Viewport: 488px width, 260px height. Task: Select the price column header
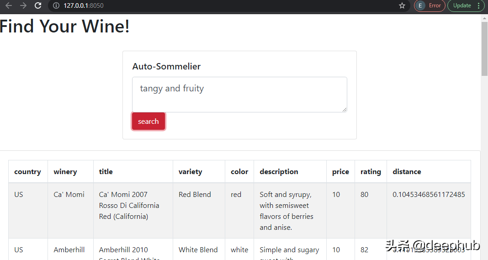(340, 171)
